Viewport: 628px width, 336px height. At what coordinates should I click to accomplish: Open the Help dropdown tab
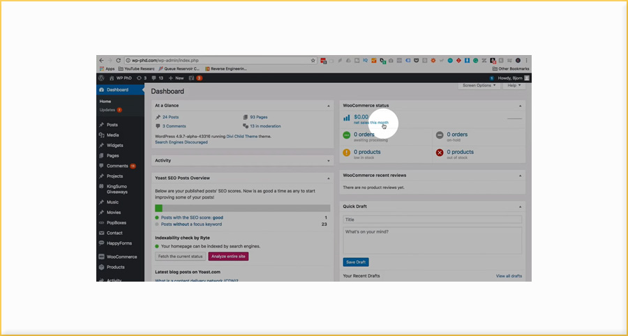pos(514,85)
